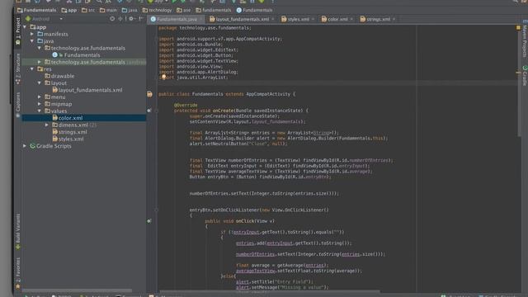The height and width of the screenshot is (297, 528).
Task: Close the strings.xml editor tab
Action: click(394, 19)
